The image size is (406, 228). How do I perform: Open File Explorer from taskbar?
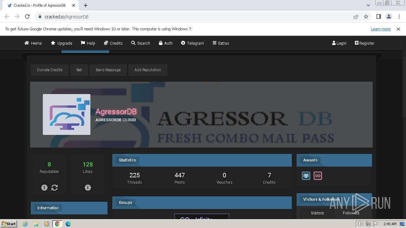[x=36, y=224]
